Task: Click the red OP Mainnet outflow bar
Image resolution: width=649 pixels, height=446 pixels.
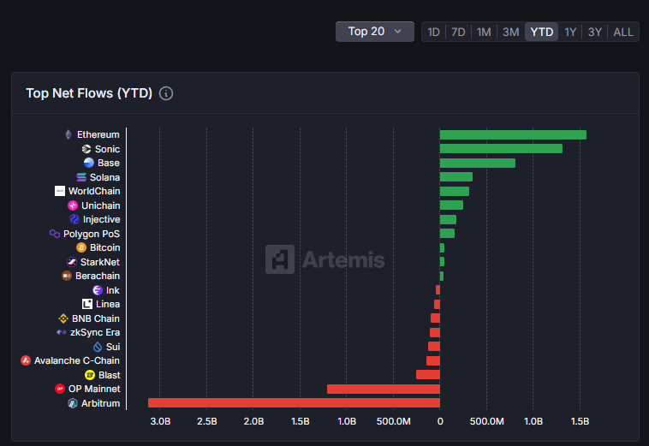Action: 383,389
